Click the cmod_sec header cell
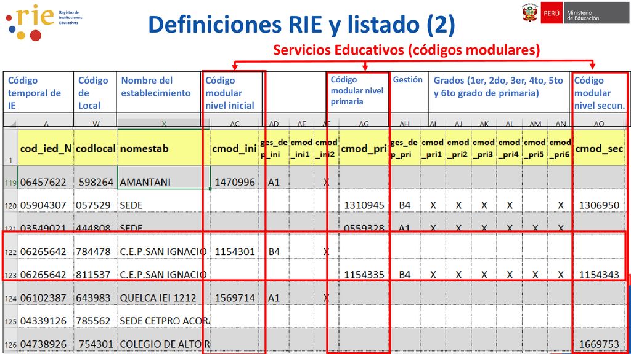Image resolution: width=631 pixels, height=354 pixels. pos(599,147)
